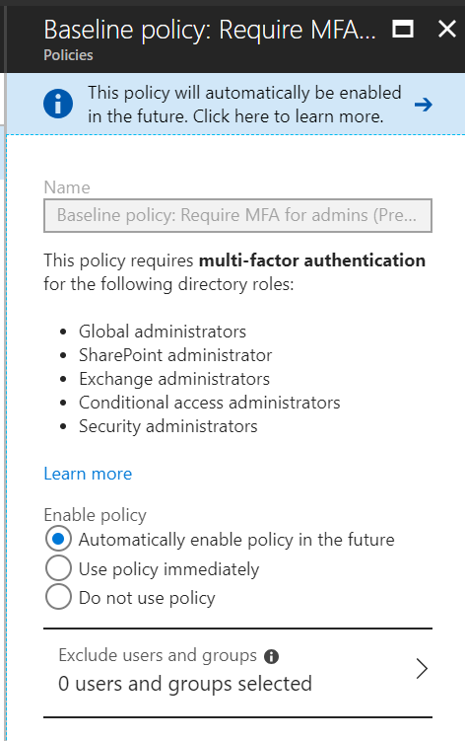Close the Baseline policy blade
Screen dimensions: 465x741
pos(446,30)
